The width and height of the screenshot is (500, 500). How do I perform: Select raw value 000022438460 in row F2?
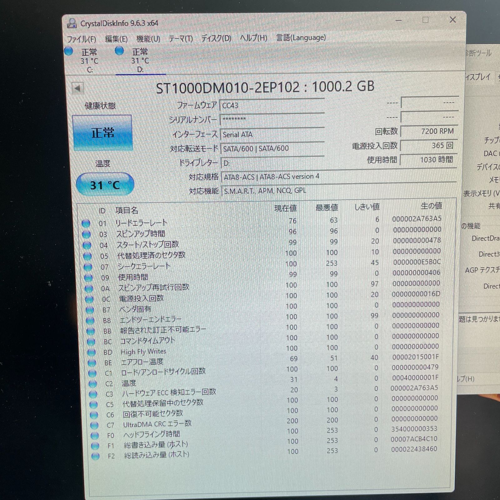pos(414,449)
